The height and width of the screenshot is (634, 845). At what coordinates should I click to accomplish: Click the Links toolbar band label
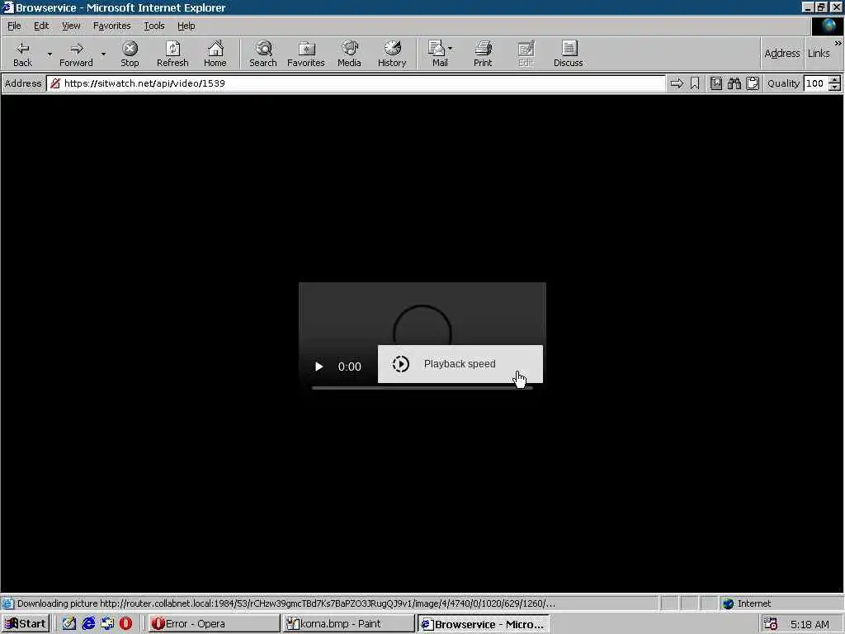click(x=818, y=54)
